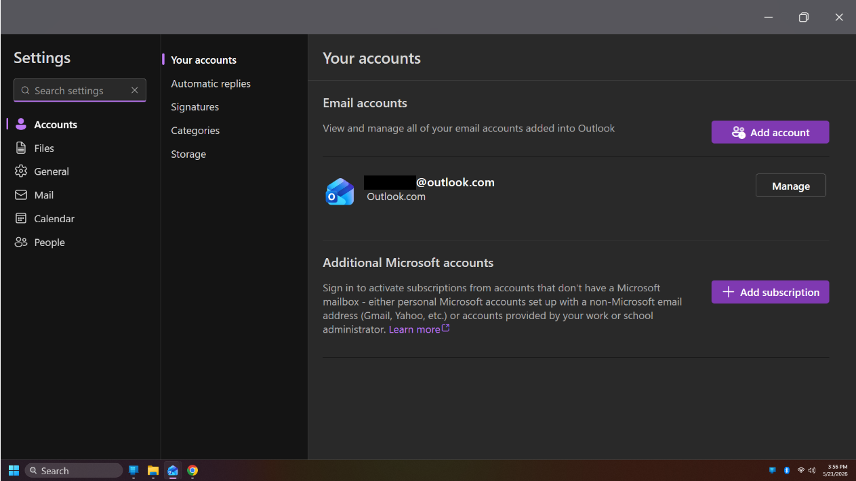856x481 pixels.
Task: Click the Add account button
Action: coord(770,132)
